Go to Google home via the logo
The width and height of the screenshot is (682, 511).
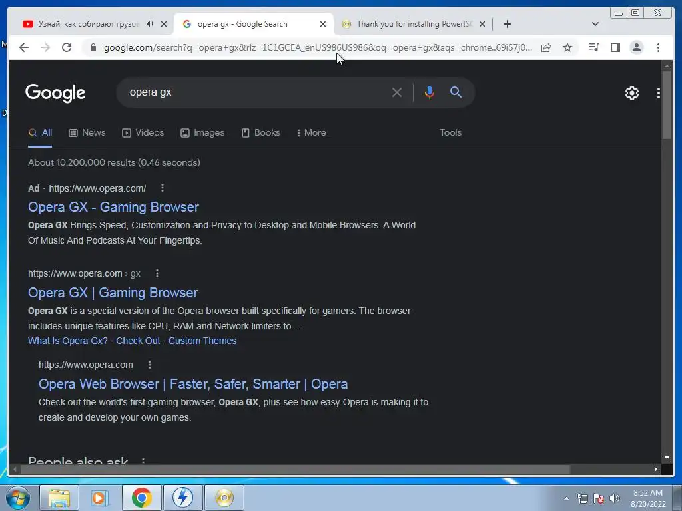tap(55, 93)
